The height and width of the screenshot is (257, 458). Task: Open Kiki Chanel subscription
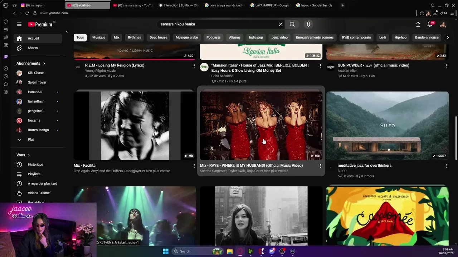pos(38,73)
